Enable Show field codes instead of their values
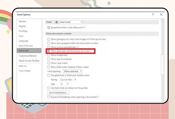Viewport: 175px width, 119px height. point(49,67)
